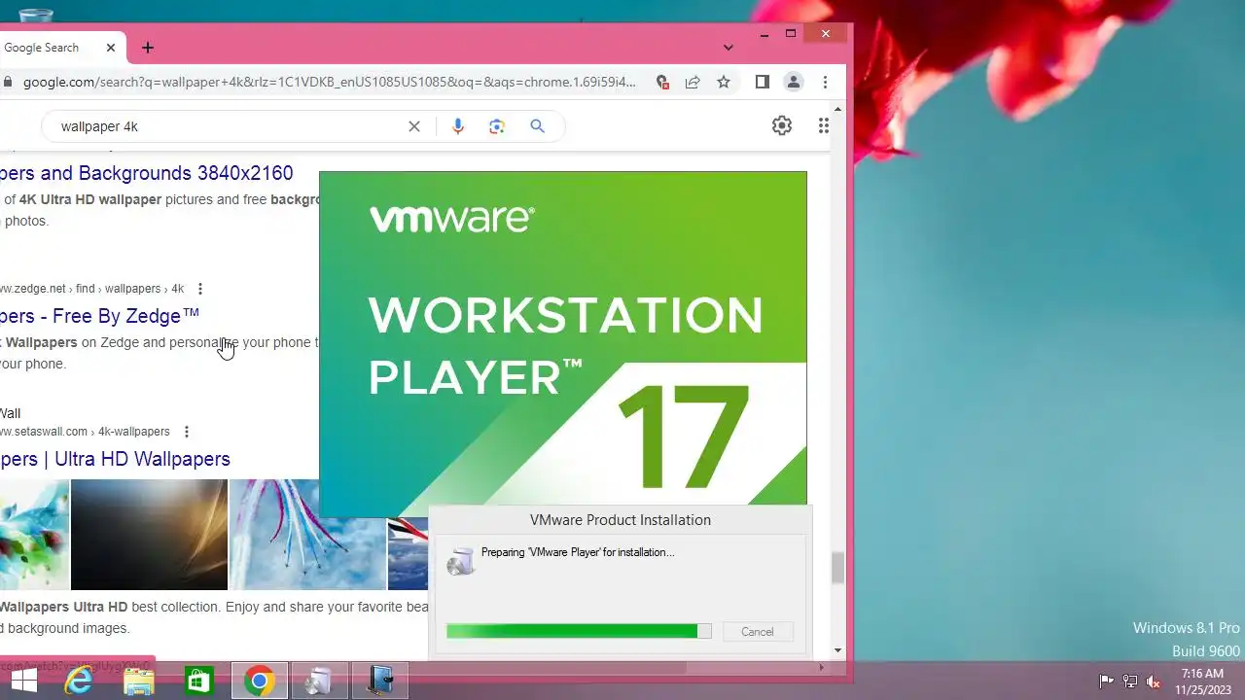The image size is (1245, 700).
Task: Click the address bar URL in Chrome
Action: click(329, 83)
